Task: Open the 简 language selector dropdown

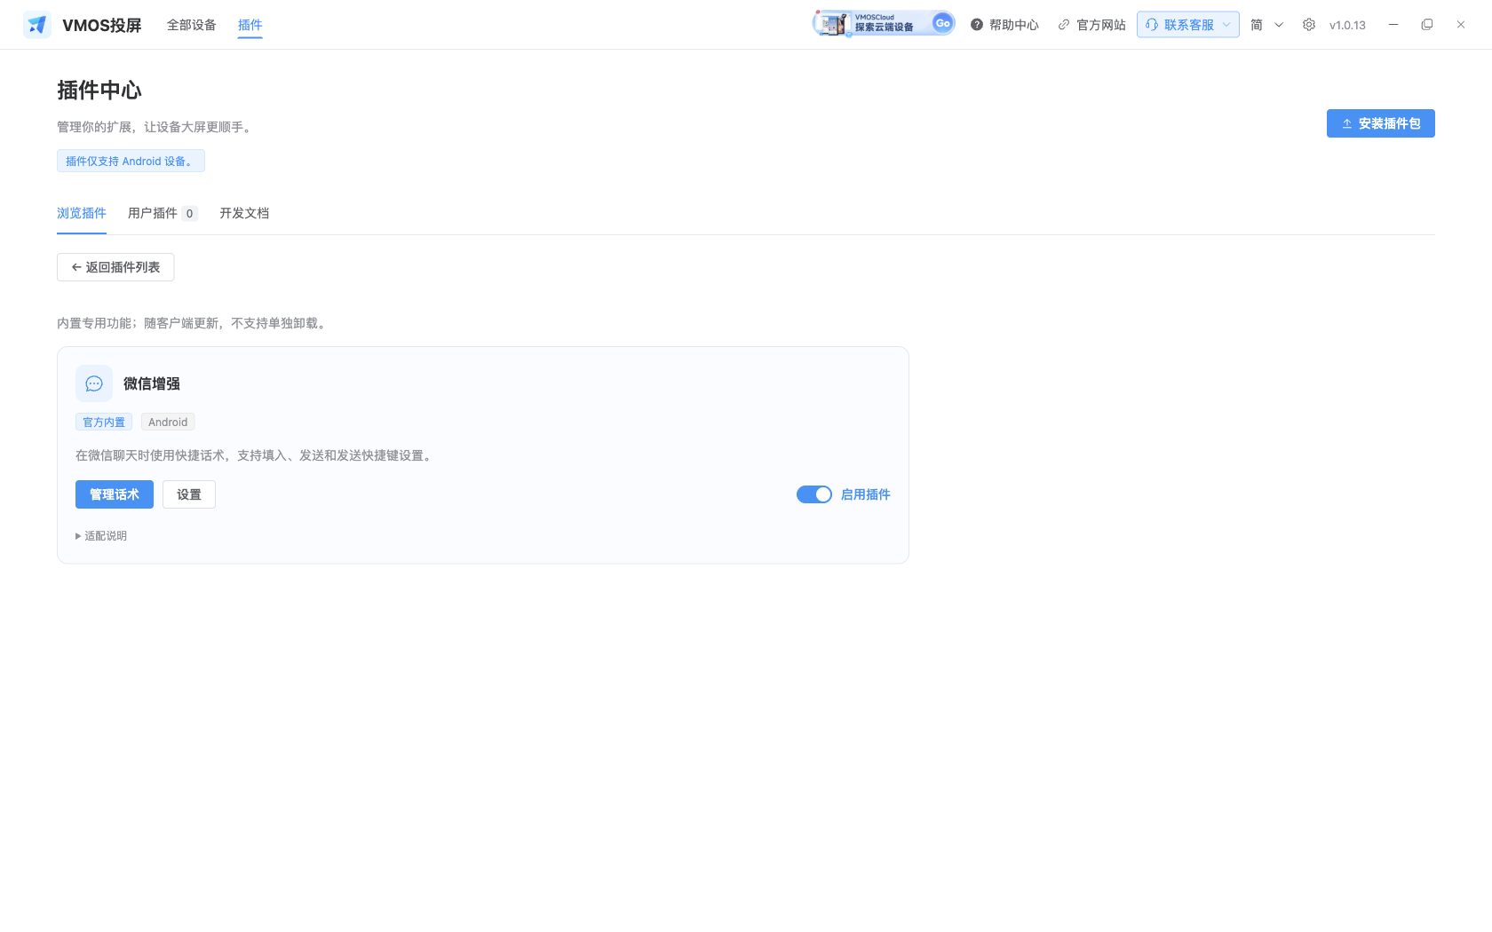Action: pyautogui.click(x=1267, y=25)
